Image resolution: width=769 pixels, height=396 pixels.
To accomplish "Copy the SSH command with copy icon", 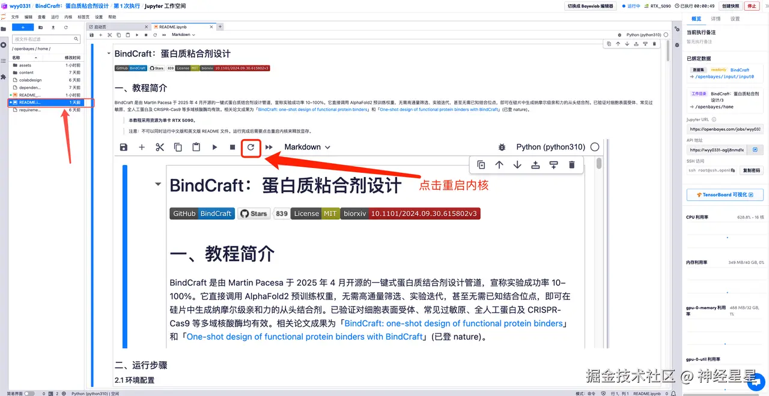I will [733, 170].
